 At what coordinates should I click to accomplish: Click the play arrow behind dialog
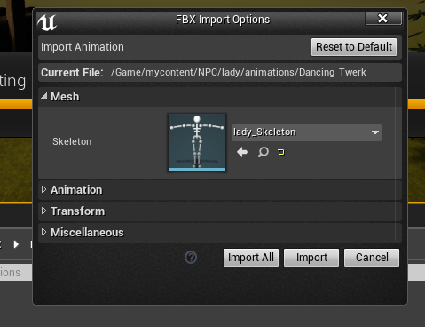tap(16, 244)
